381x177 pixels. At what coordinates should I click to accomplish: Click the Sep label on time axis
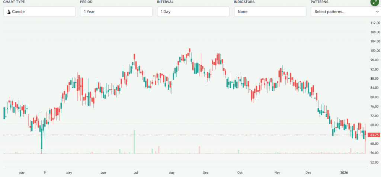[x=206, y=173]
